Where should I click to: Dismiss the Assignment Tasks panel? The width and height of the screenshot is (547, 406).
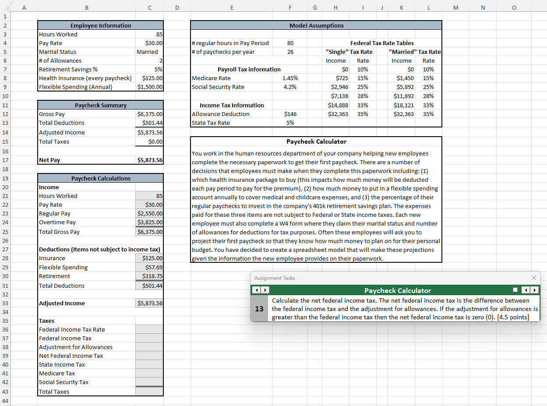point(533,278)
